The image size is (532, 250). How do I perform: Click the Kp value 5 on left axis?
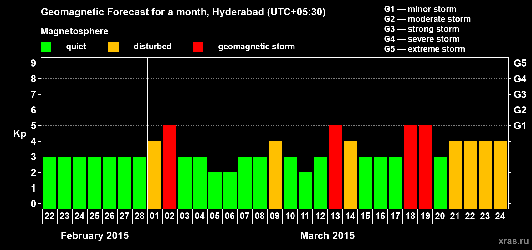coord(33,126)
